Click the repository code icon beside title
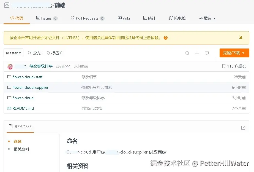 click(x=7, y=5)
